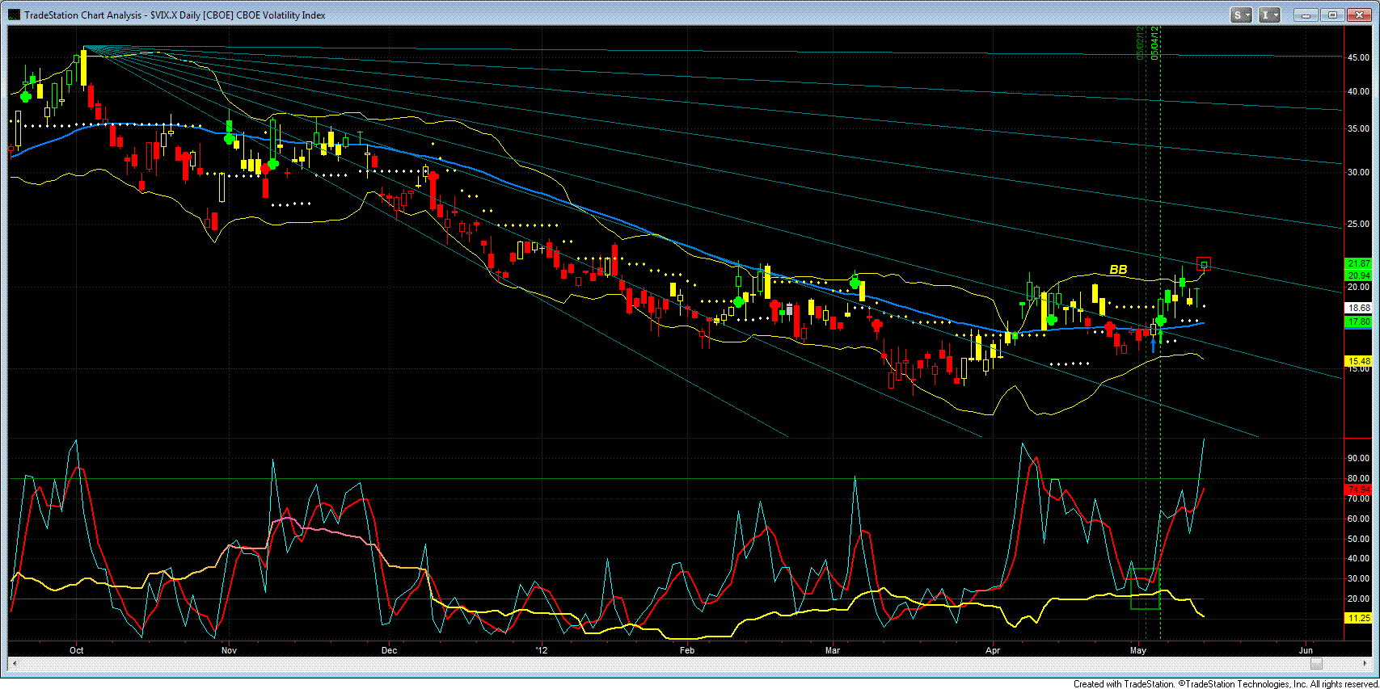Click the 05/04/12 vertical date line label
The width and height of the screenshot is (1380, 689).
pos(1155,42)
